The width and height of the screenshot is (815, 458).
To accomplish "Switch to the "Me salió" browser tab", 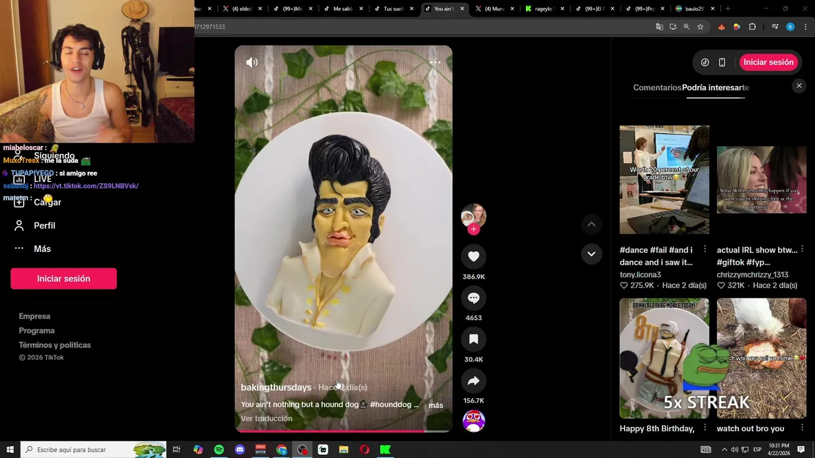I will pos(344,9).
